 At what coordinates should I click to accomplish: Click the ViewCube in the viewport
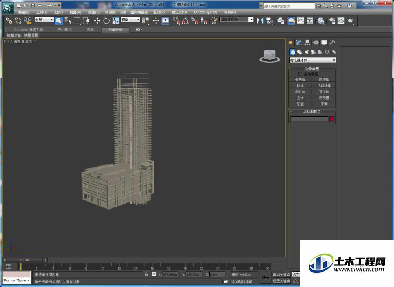point(269,56)
